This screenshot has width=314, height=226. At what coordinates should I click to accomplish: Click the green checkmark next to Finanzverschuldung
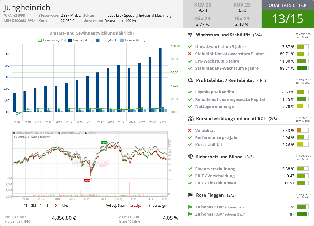[x=190, y=169]
